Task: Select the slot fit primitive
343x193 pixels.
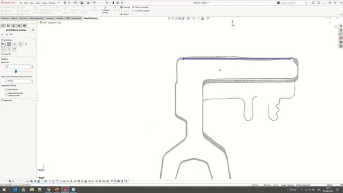Action: tap(14, 49)
